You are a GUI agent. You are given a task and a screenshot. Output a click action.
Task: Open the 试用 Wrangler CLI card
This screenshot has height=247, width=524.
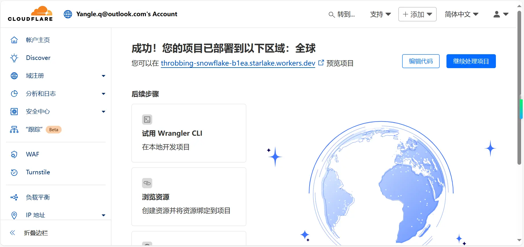(189, 133)
